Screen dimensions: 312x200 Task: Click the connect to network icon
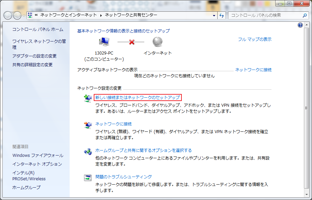[x=88, y=125]
